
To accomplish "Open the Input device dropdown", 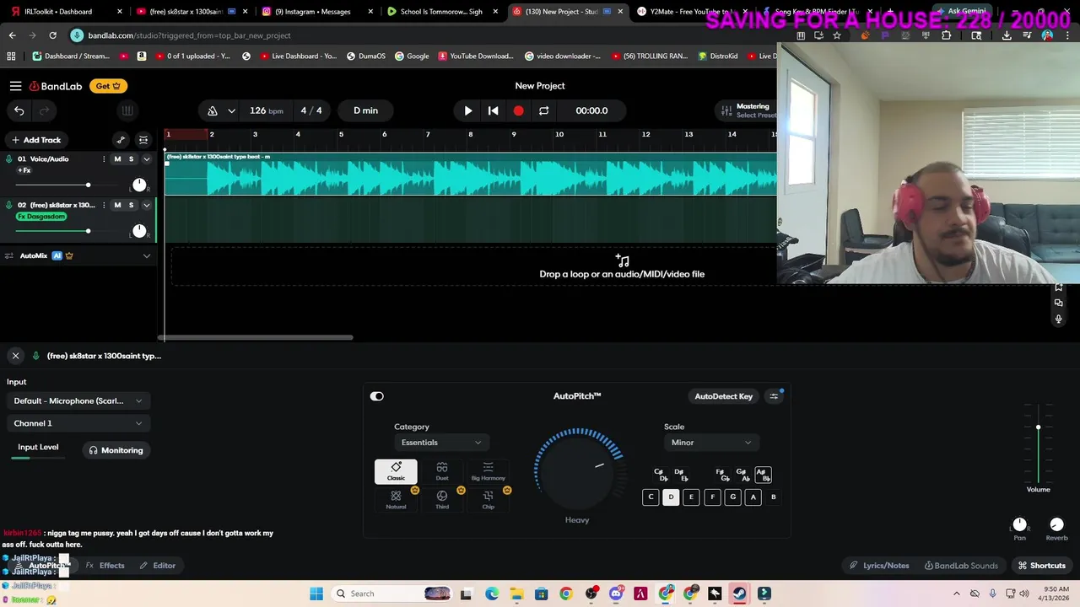I will [78, 400].
